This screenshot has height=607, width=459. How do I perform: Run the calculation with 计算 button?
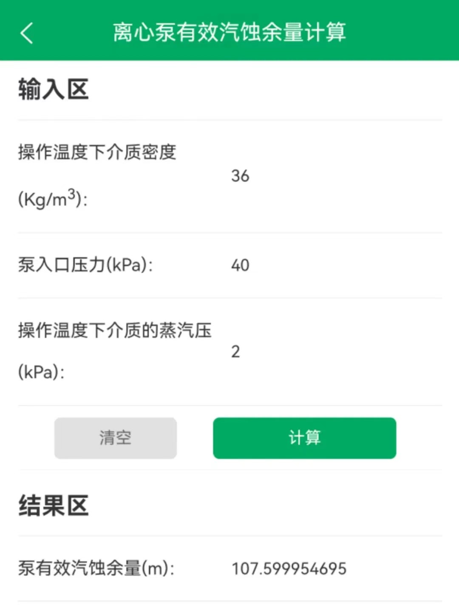click(304, 438)
